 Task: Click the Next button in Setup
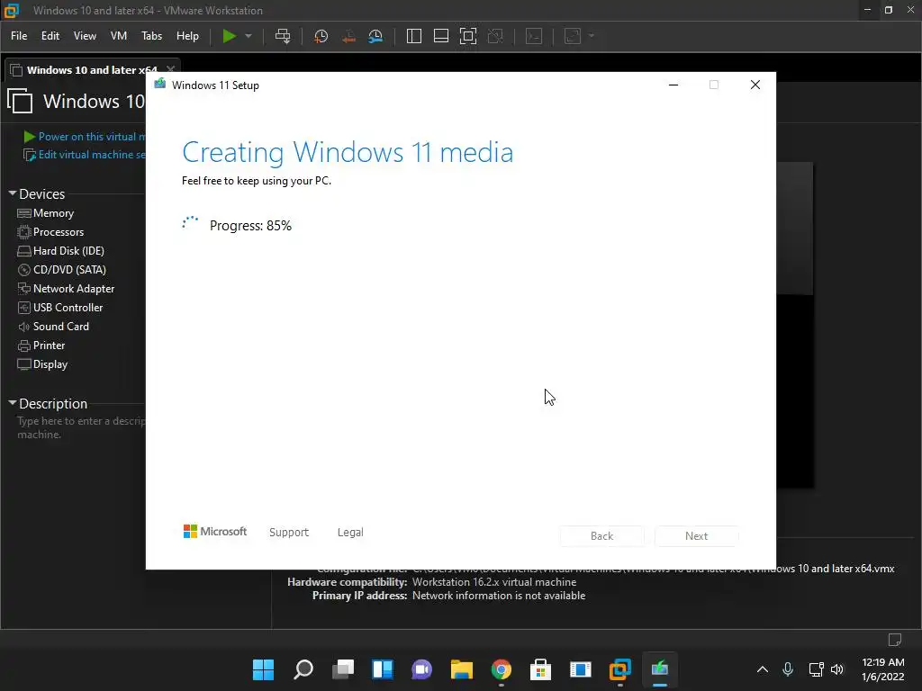[x=696, y=536]
